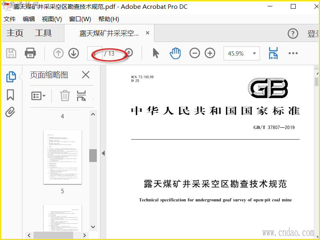Choose the Selection arrow tool

click(156, 53)
